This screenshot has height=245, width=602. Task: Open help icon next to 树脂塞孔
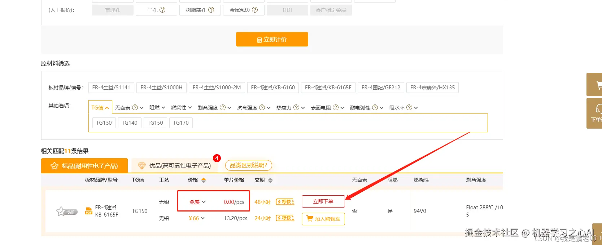211,10
